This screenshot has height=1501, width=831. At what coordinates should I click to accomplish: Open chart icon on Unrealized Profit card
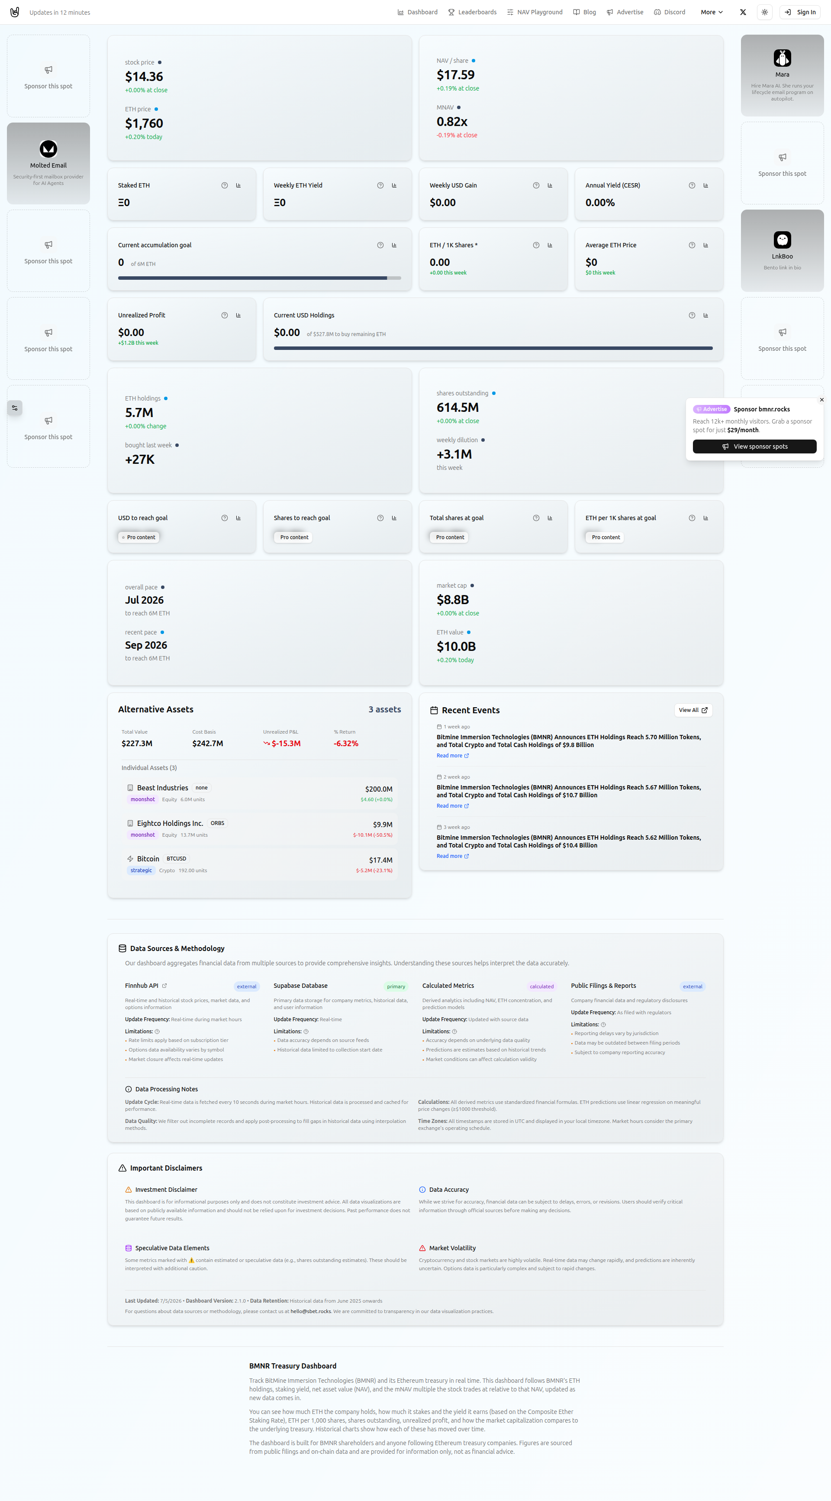point(238,315)
